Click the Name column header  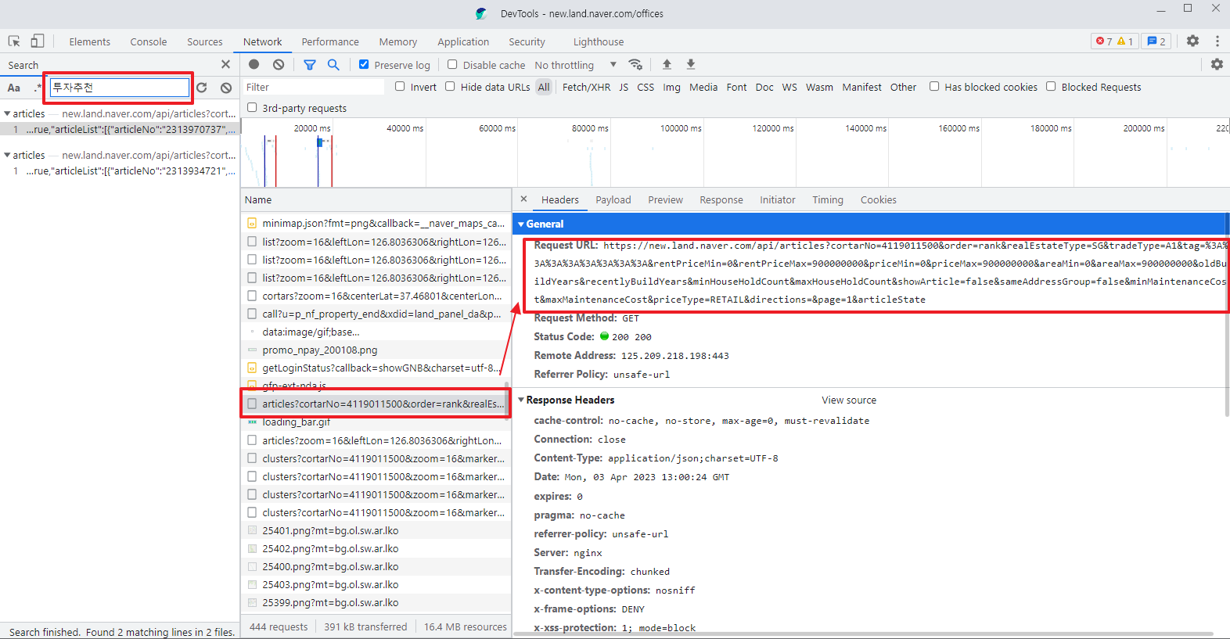(376, 199)
